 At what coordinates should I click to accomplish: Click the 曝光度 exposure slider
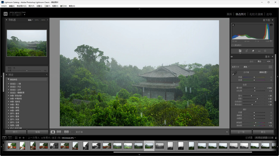point(254,88)
